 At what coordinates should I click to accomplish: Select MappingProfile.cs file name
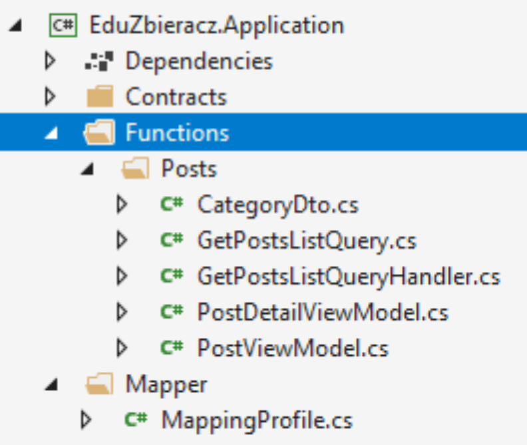257,420
